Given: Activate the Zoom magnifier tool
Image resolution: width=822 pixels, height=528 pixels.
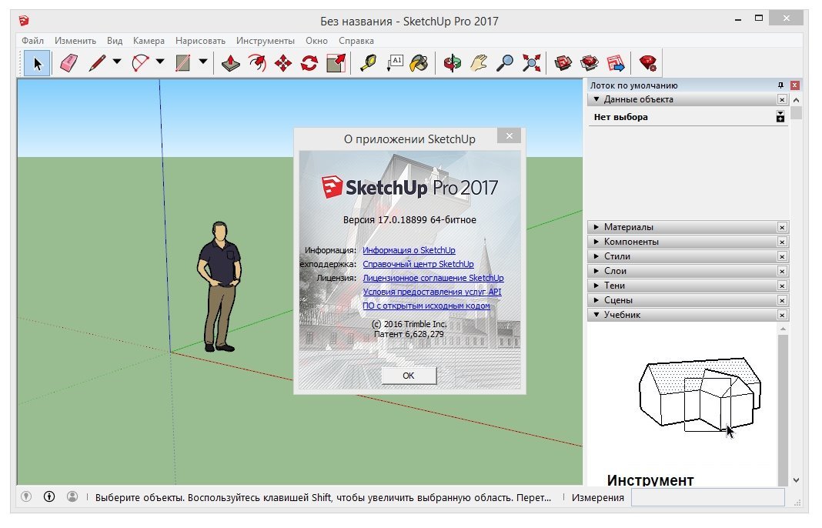Looking at the screenshot, I should 505,63.
